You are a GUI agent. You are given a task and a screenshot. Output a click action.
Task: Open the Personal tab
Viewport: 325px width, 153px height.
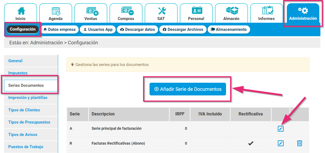coord(196,14)
